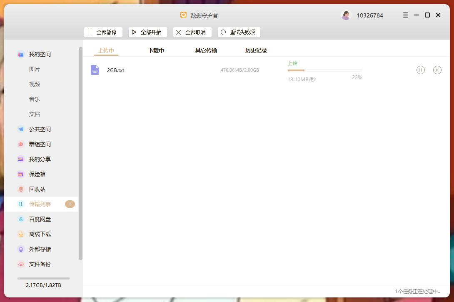
Task: Open the 回收站 recycle bin
Action: [38, 189]
